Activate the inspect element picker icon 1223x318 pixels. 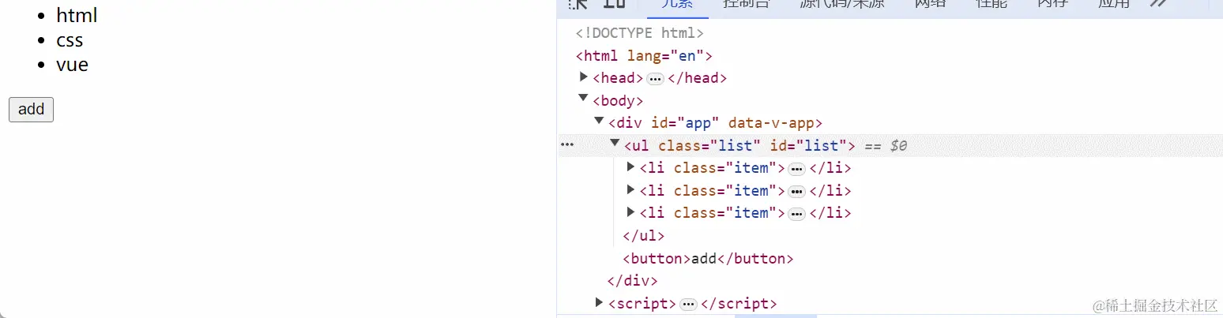pos(578,4)
